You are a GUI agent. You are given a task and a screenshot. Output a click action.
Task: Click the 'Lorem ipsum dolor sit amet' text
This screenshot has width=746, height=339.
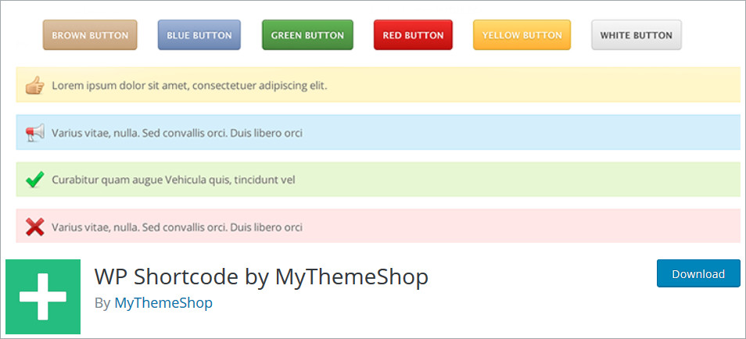189,85
